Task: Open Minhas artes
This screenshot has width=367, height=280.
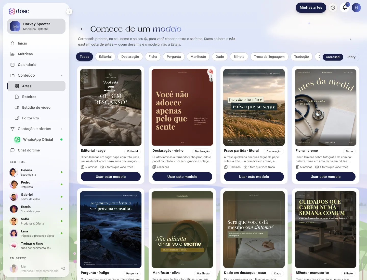Action: (x=311, y=8)
